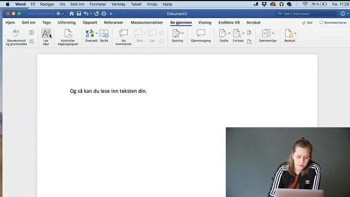Open the Kommentarer button
The image size is (350, 197).
click(333, 22)
